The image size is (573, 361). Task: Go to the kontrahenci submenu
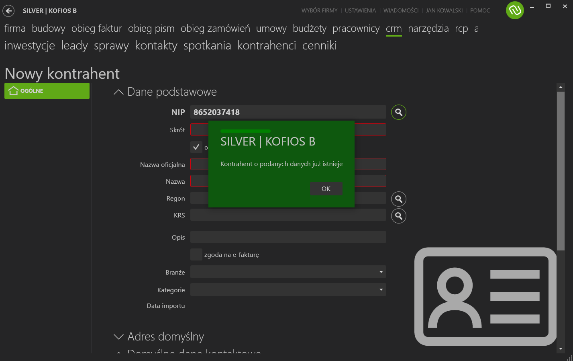pos(267,46)
